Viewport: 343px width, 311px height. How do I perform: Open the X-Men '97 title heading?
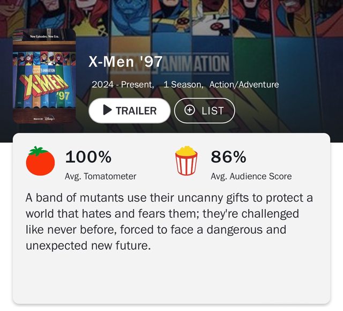click(125, 62)
